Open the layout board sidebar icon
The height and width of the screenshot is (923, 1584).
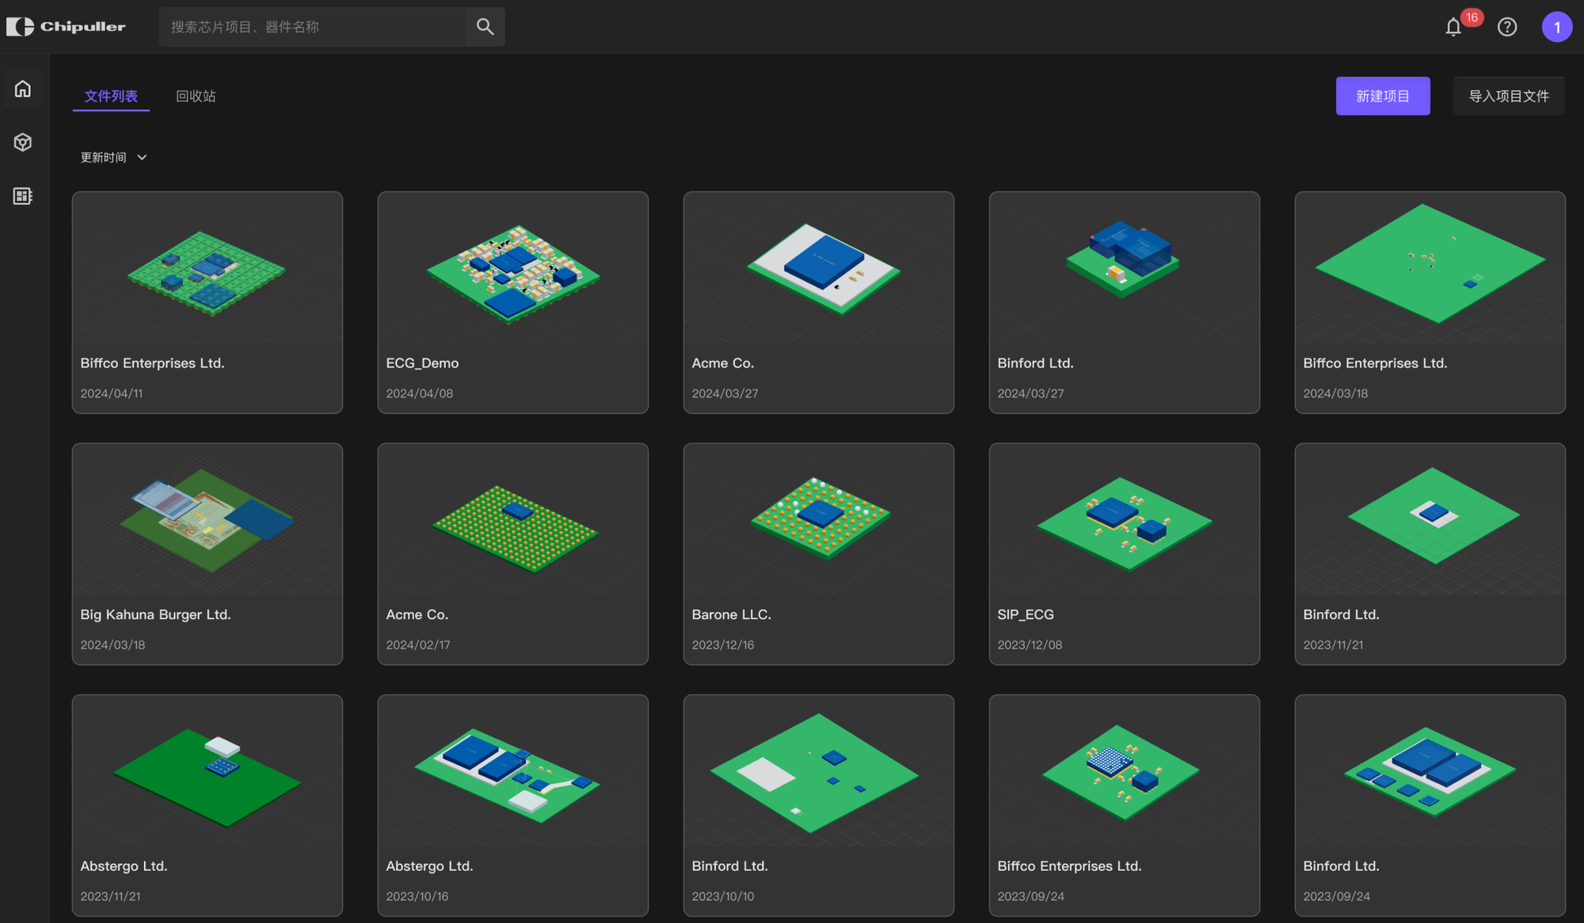pos(23,196)
